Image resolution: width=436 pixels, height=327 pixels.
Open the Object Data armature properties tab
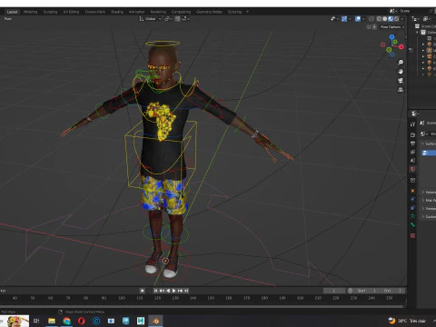(x=412, y=216)
